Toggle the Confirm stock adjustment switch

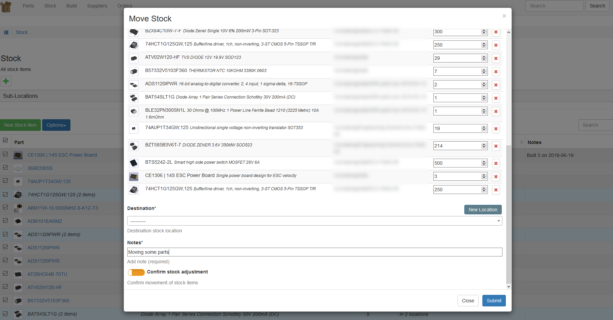point(136,272)
